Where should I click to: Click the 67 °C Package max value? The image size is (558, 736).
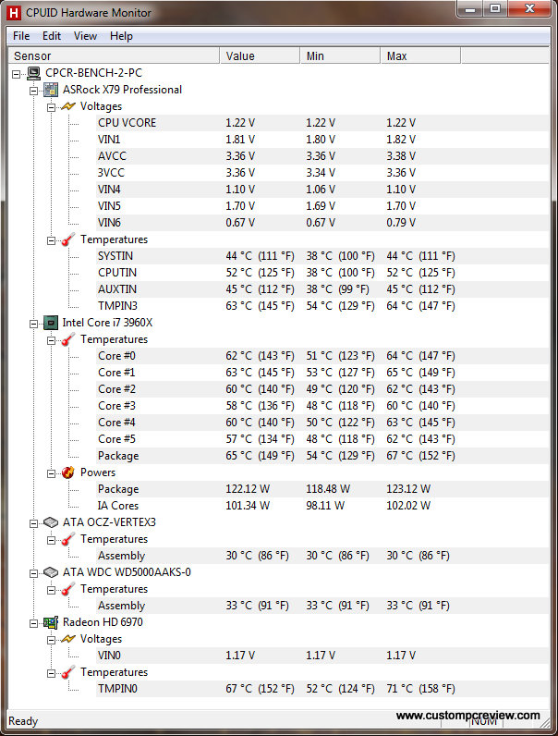tap(420, 456)
